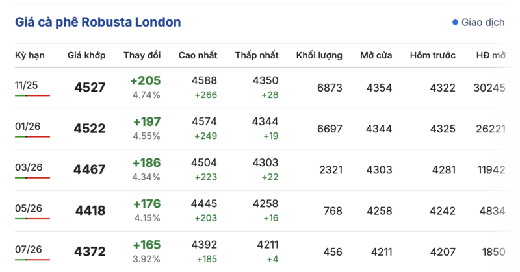The height and width of the screenshot is (272, 520).
Task: Open the 03/26 contract row
Action: click(x=27, y=167)
